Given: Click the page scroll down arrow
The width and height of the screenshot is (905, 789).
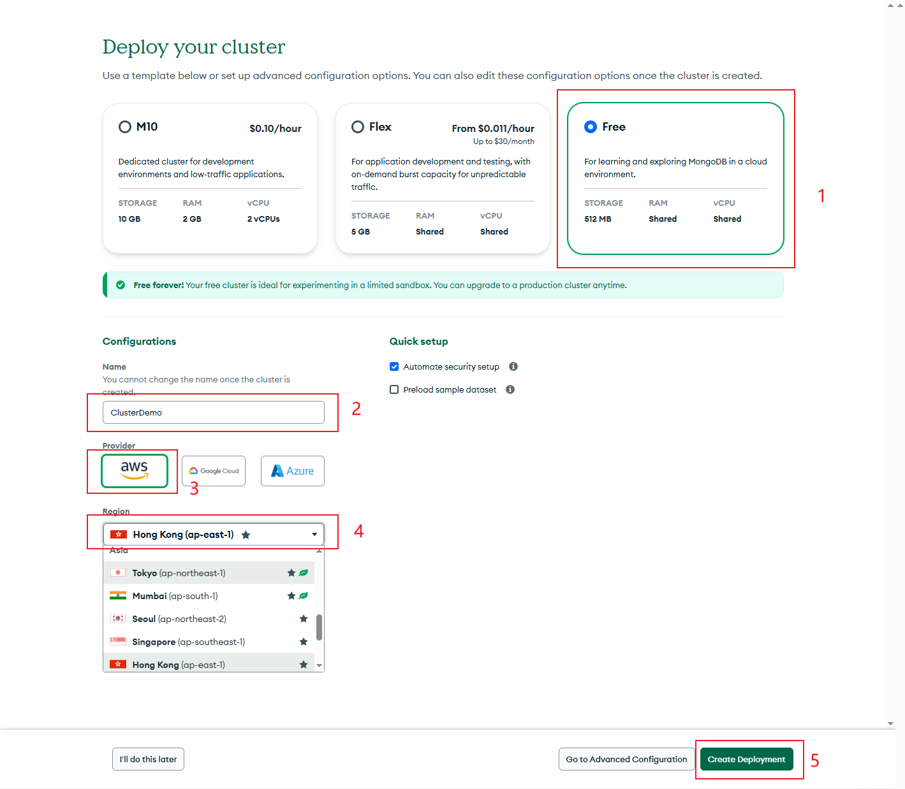Looking at the screenshot, I should [x=890, y=724].
